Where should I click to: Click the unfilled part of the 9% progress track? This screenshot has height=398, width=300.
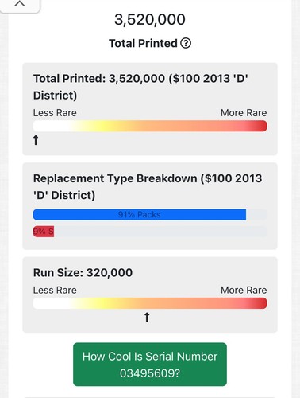pos(160,232)
